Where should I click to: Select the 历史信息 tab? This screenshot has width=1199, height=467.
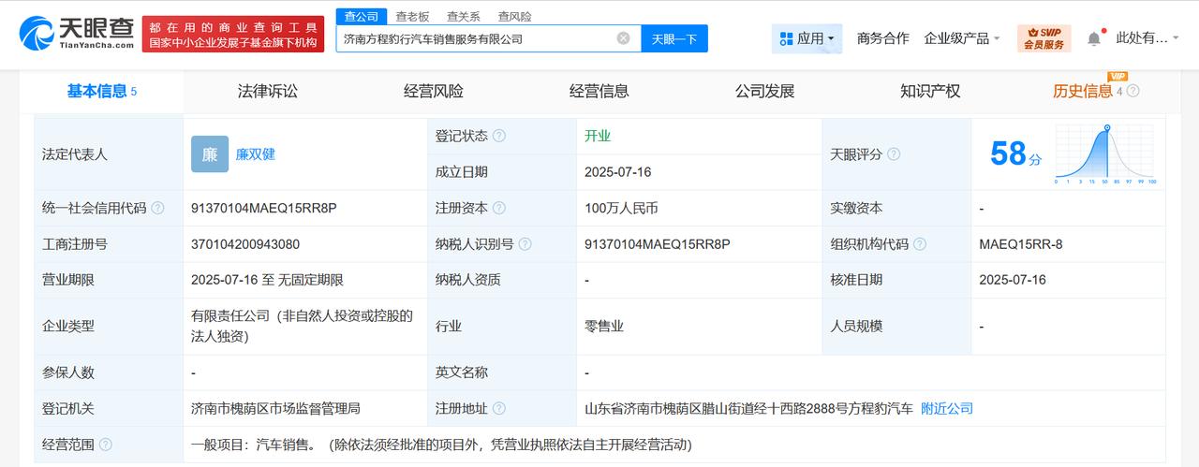pos(1083,91)
